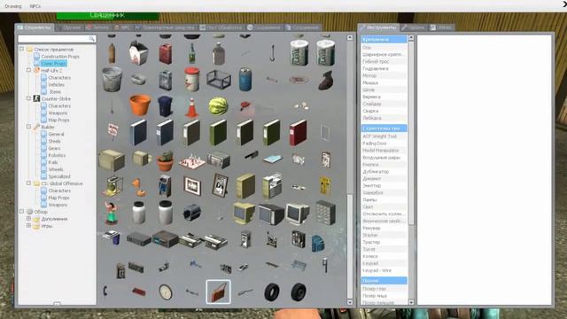This screenshot has height=319, width=567.
Task: Click the tool list scroll up arrow
Action: (411, 37)
